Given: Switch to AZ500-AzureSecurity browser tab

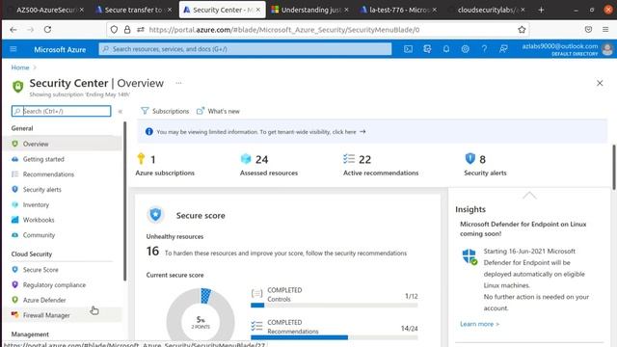Looking at the screenshot, I should tap(45, 10).
